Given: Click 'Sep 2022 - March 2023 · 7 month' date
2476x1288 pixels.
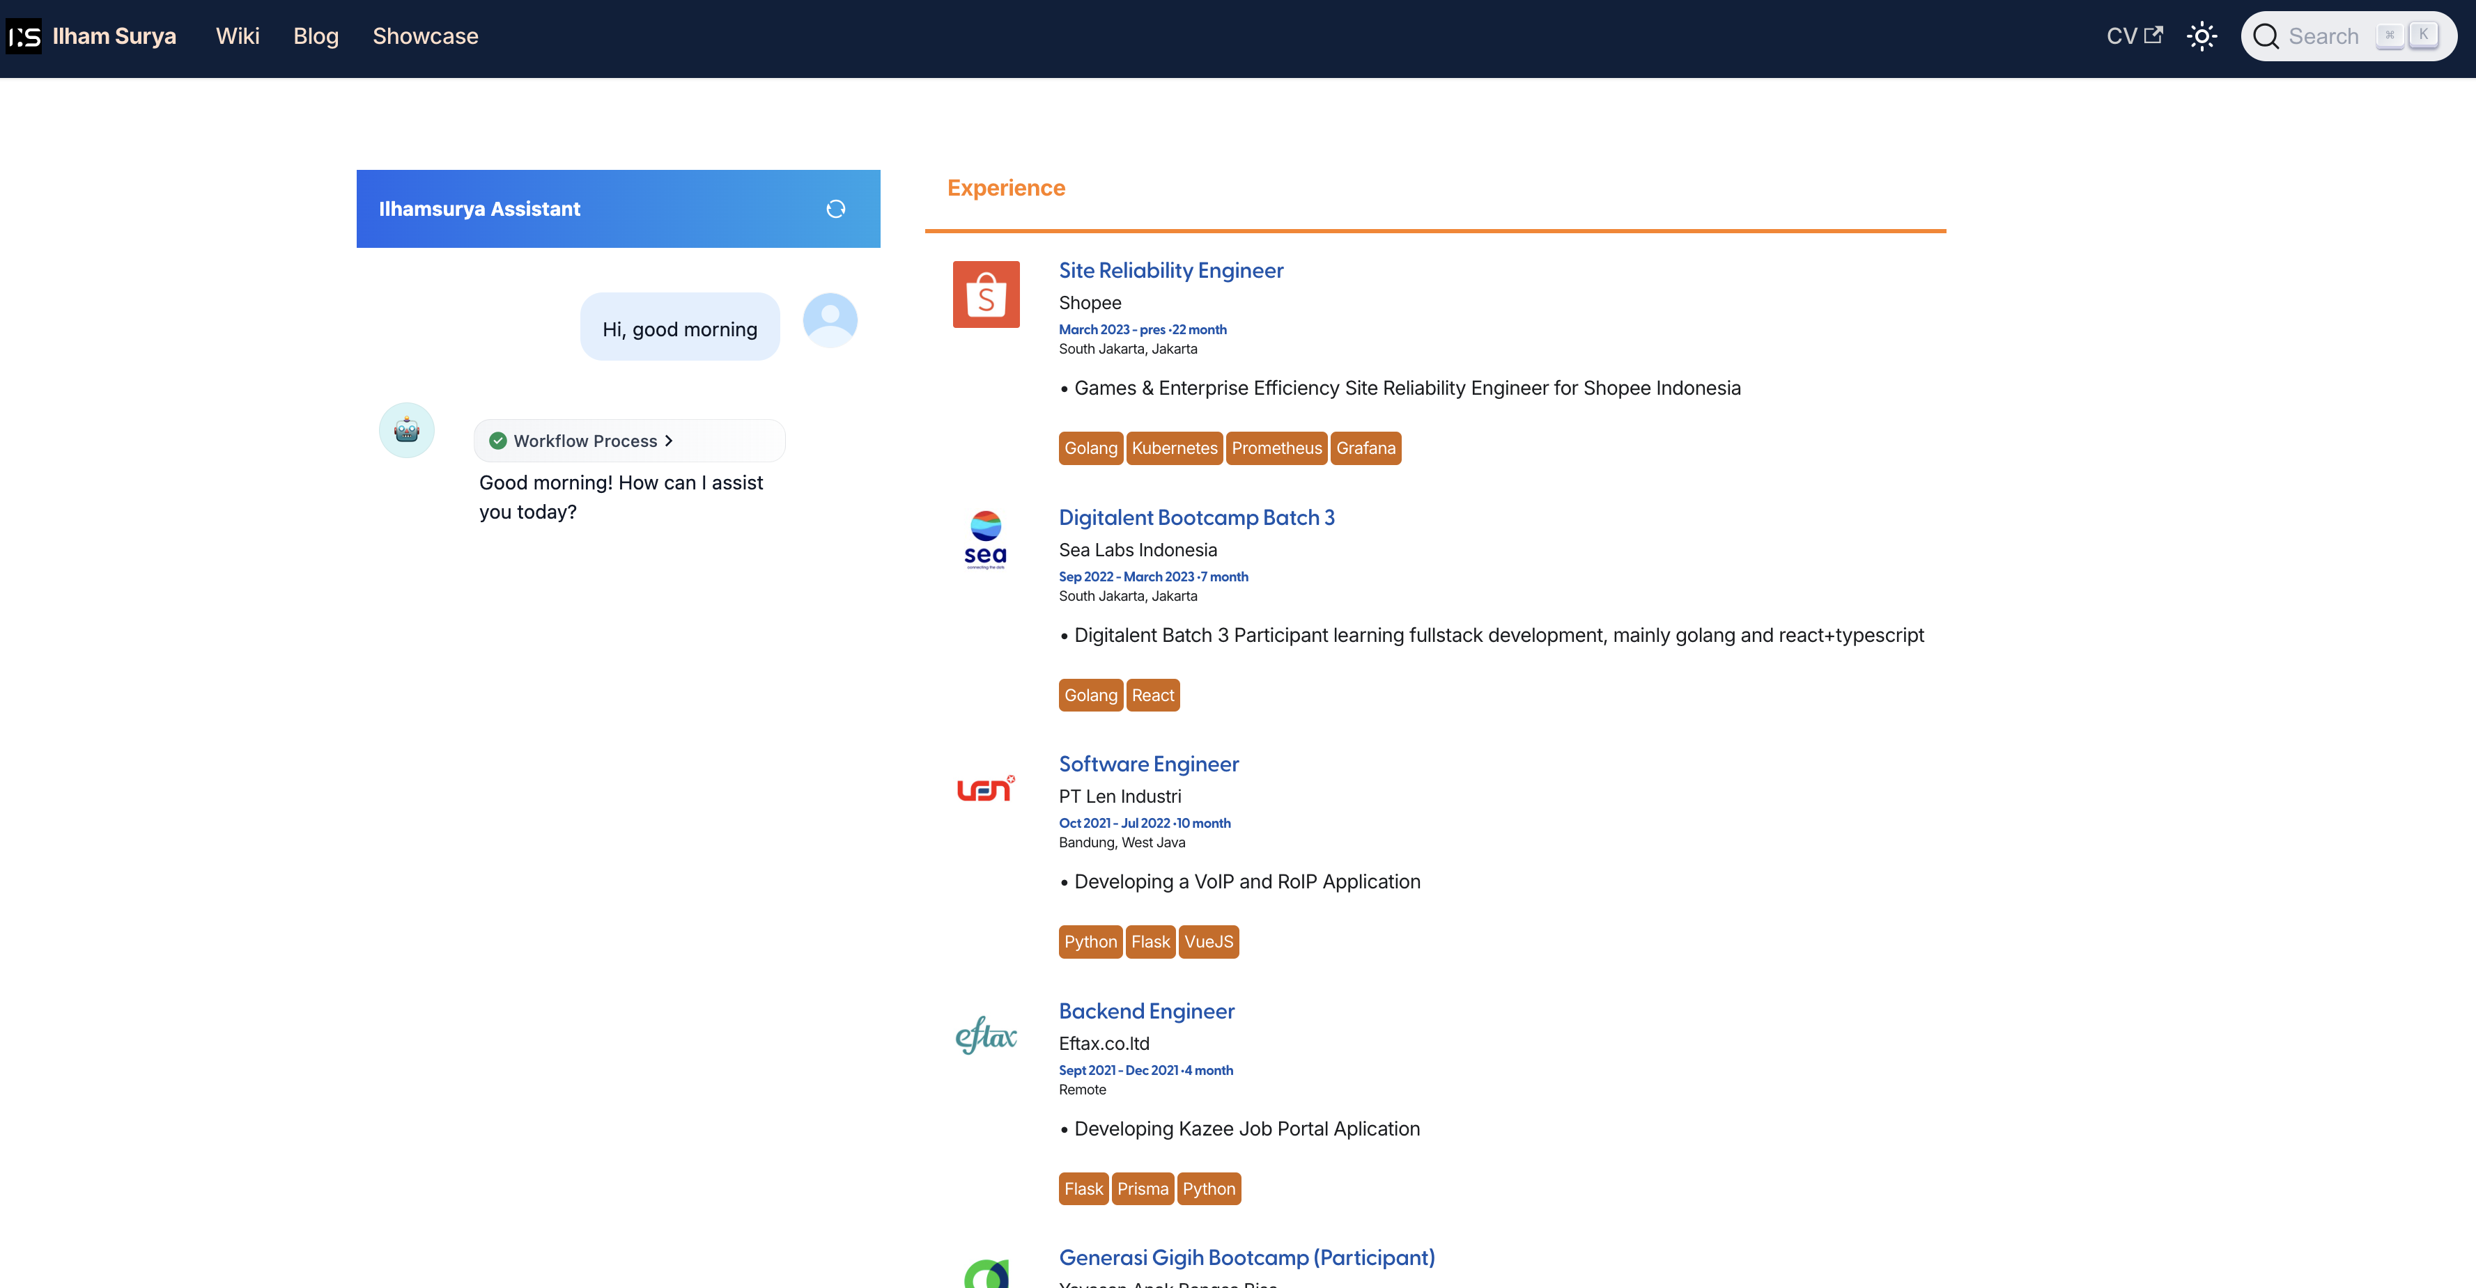Looking at the screenshot, I should (1154, 577).
